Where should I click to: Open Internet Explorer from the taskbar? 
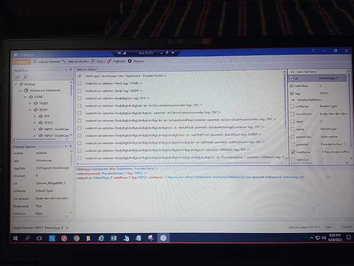(x=101, y=238)
